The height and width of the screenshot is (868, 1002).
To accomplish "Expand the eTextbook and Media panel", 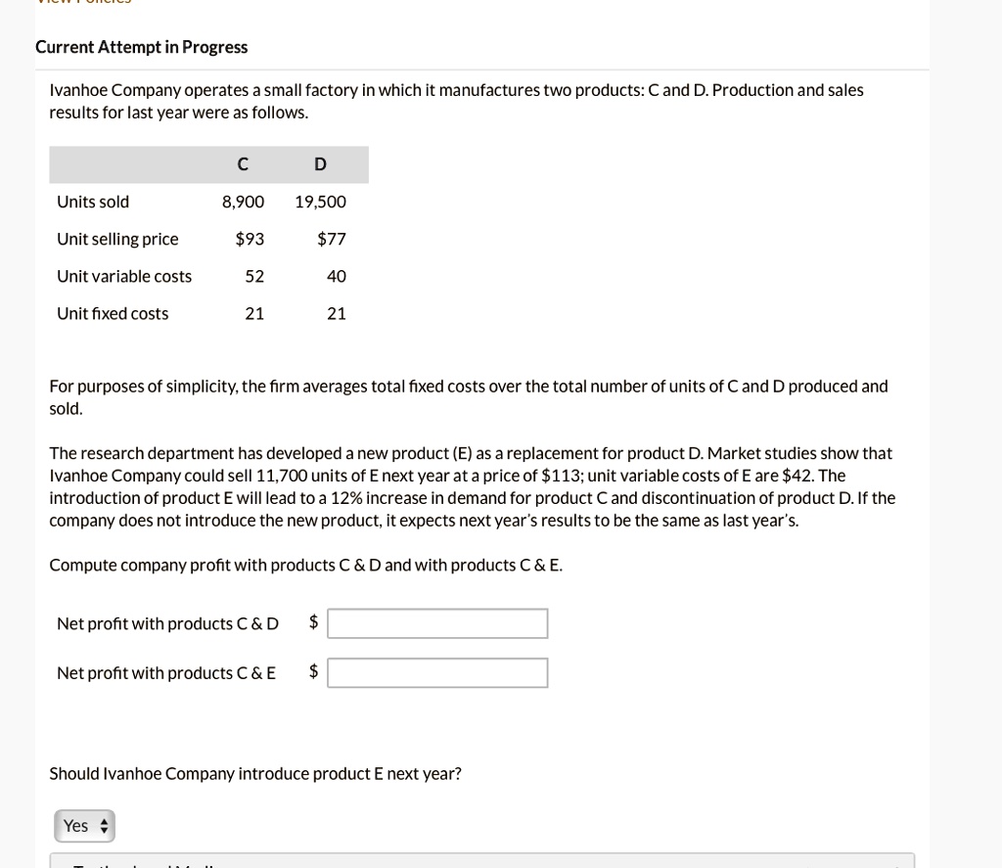I will [481, 861].
